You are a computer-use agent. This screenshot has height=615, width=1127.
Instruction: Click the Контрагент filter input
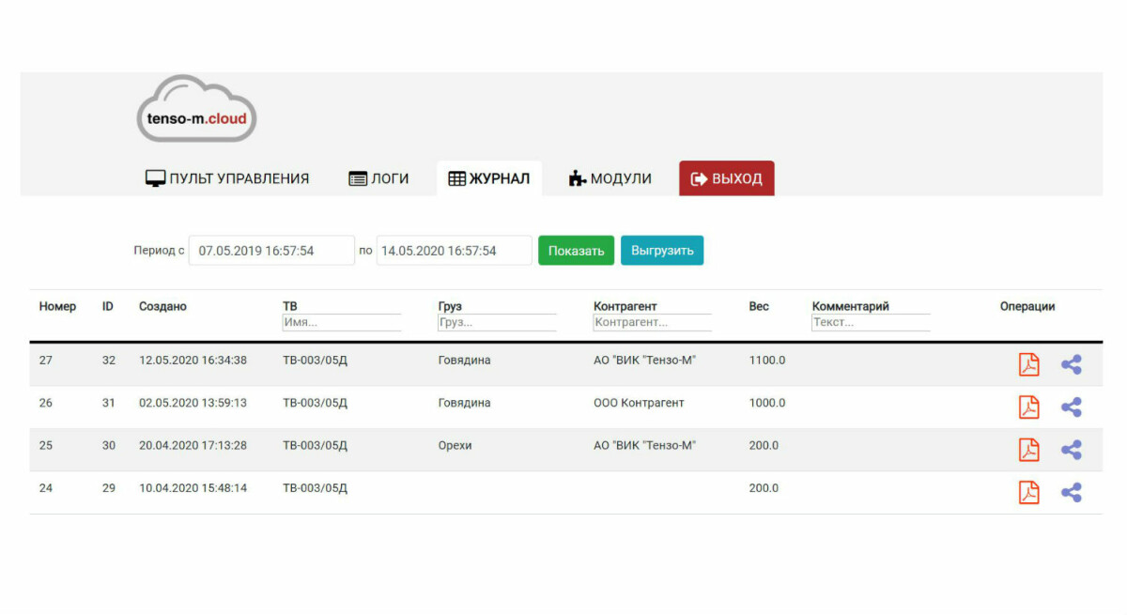pyautogui.click(x=652, y=322)
